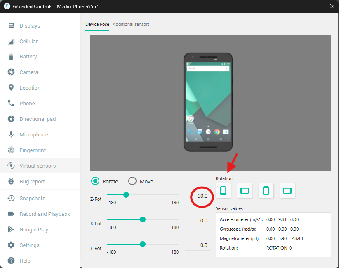Image resolution: width=339 pixels, height=268 pixels.
Task: Open Bug report panel
Action: tap(32, 182)
